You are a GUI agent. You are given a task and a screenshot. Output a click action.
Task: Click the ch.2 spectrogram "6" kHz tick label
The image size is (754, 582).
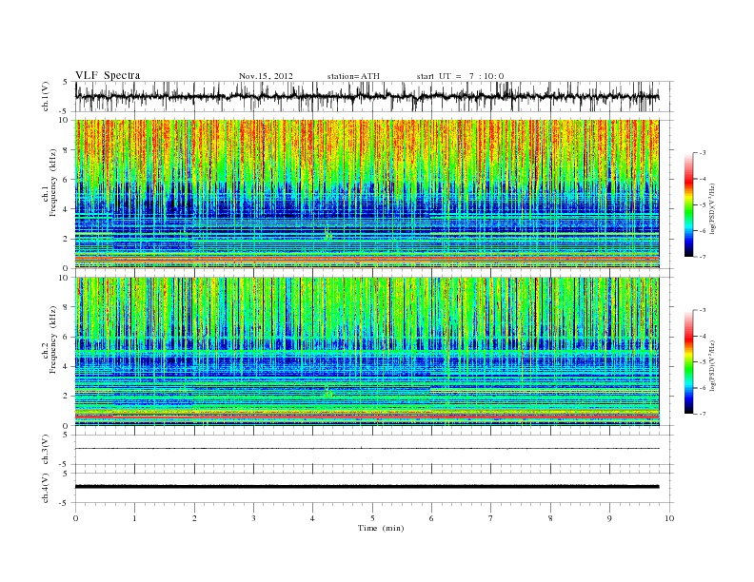[x=67, y=337]
